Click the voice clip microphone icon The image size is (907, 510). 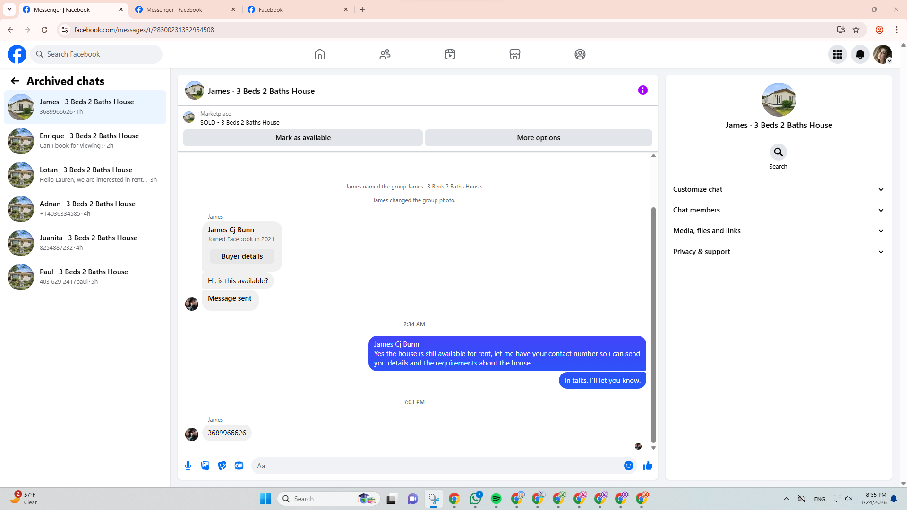coord(188,466)
